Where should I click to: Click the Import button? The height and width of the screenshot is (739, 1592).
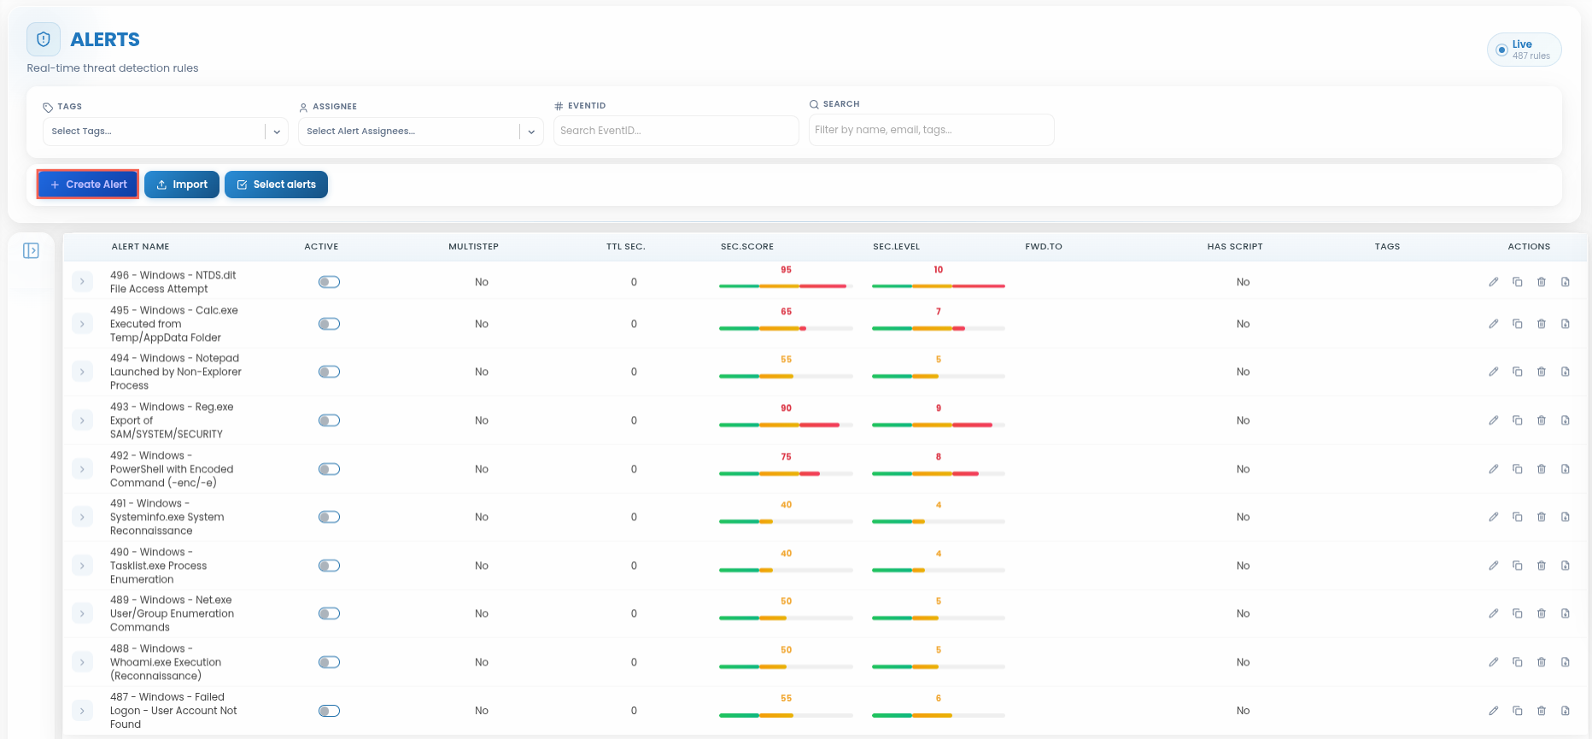click(182, 185)
